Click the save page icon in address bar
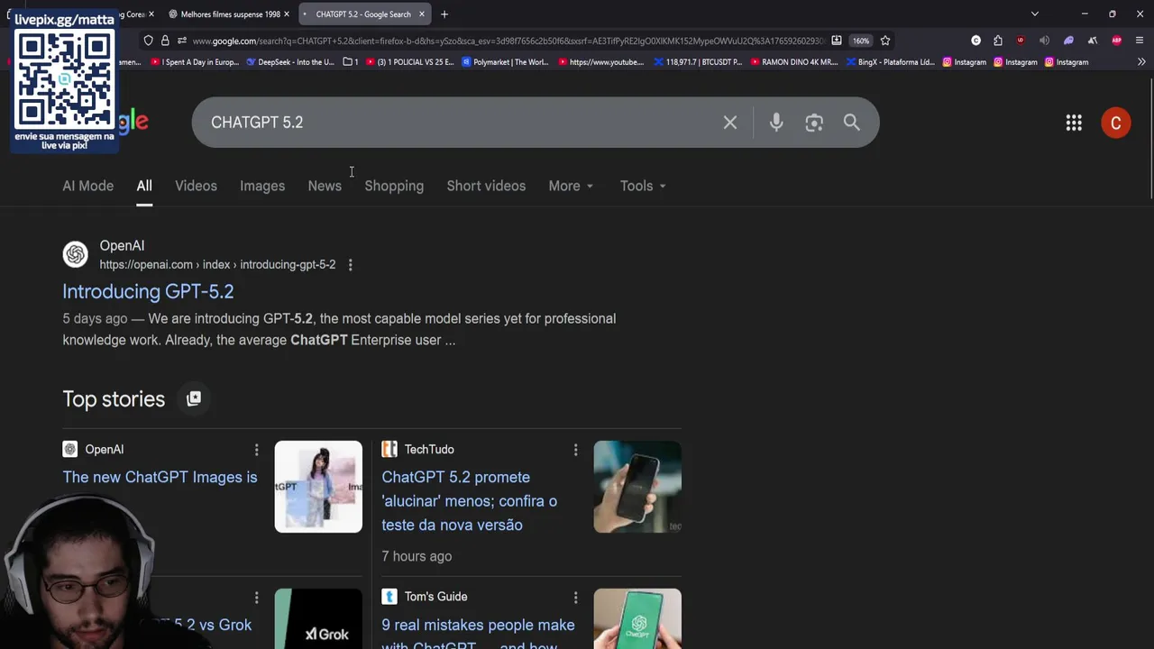This screenshot has width=1154, height=649. (x=837, y=41)
